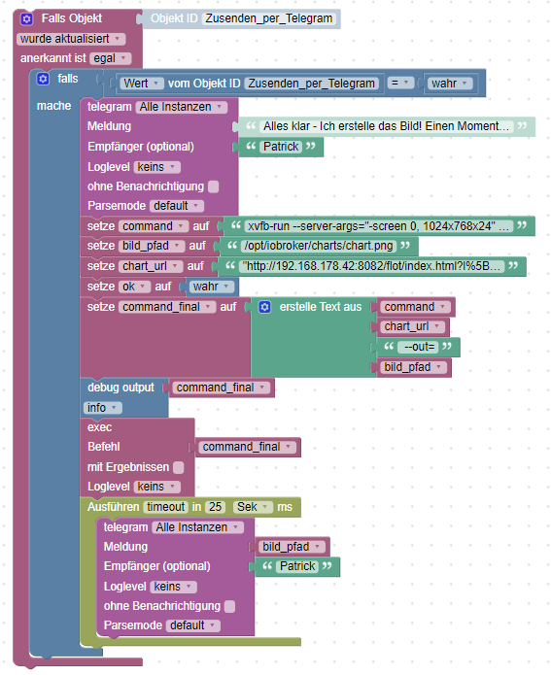Screen dimensions: 551x675
Task: Open gear mutator on erstelle Text aus
Action: pyautogui.click(x=265, y=307)
